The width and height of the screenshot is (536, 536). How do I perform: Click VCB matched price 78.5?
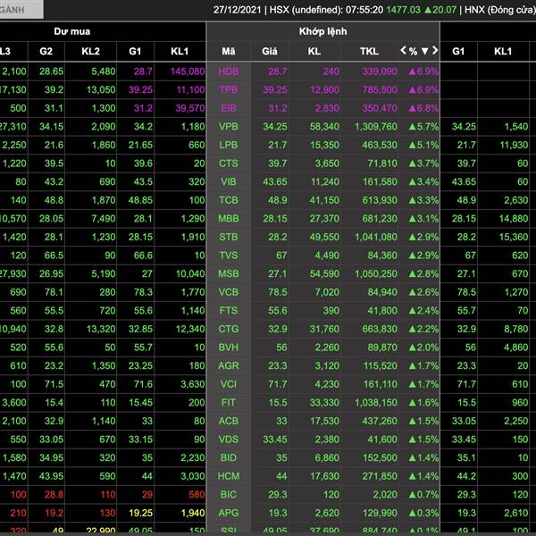[278, 292]
